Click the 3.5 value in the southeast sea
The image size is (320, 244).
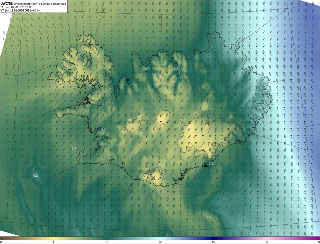(208, 217)
